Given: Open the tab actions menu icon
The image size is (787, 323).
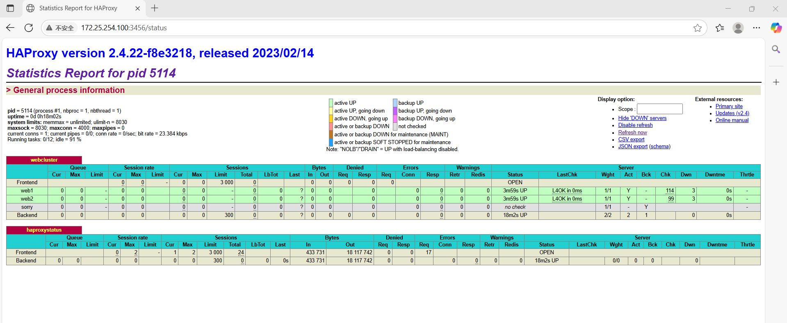Looking at the screenshot, I should pos(10,8).
